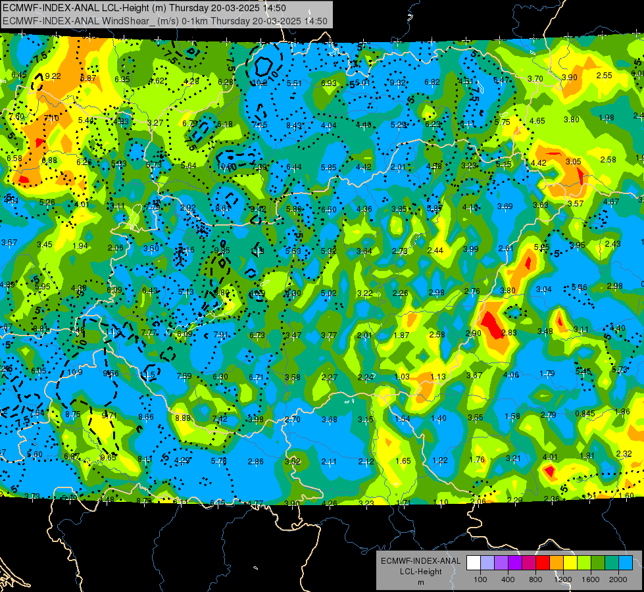
Task: Click the wind shear value 2.83
Action: coord(509,333)
